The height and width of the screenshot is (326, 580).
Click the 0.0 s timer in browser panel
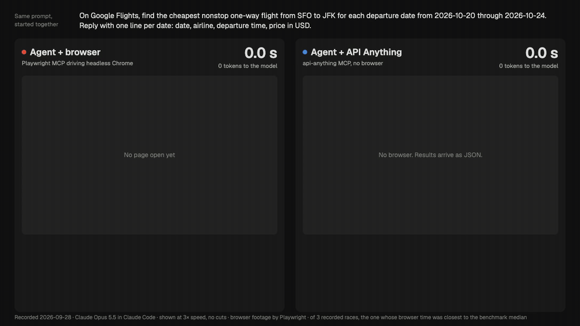click(261, 53)
